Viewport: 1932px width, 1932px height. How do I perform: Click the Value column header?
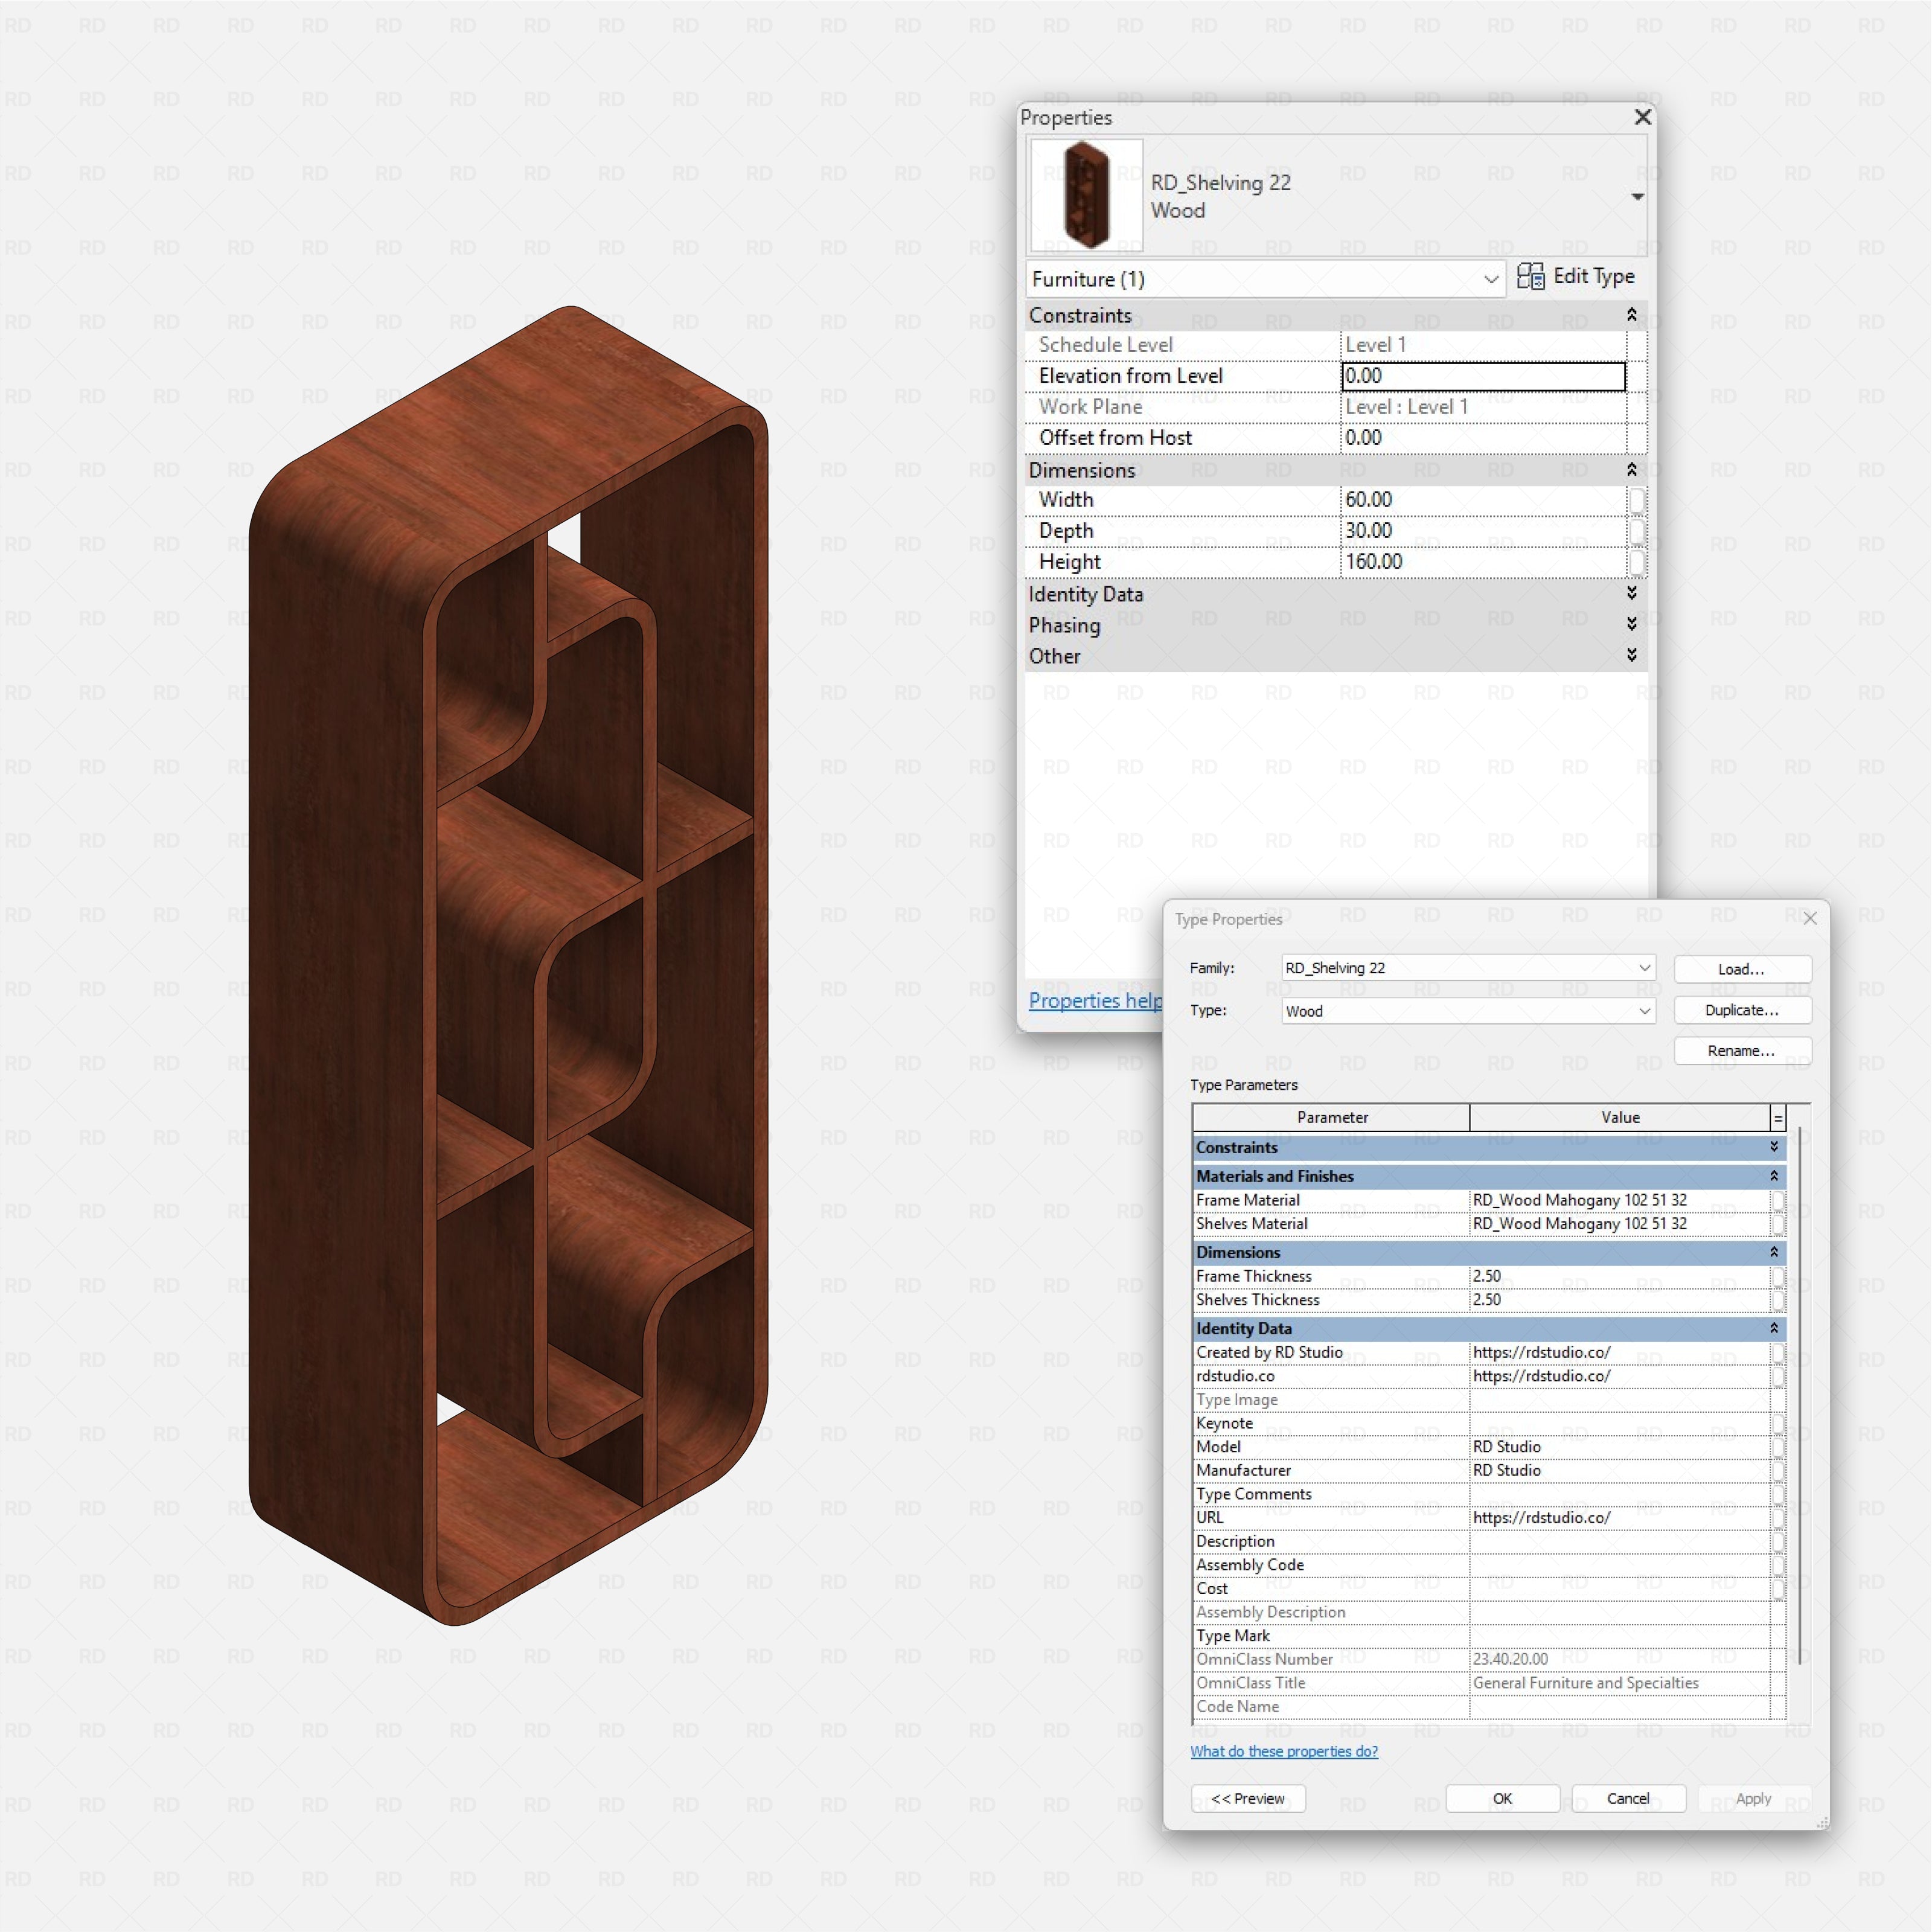pyautogui.click(x=1620, y=1118)
